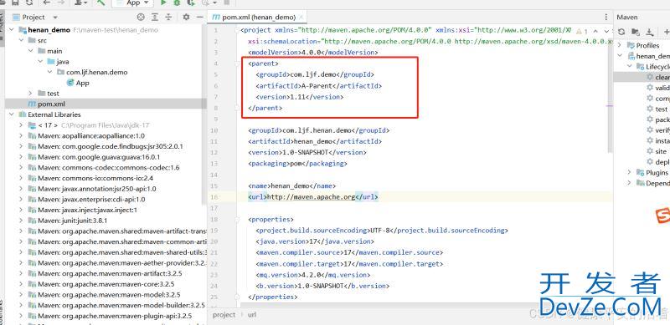Click the 1.0-SNAPSHOT version text on line 12
This screenshot has height=325, width=670.
point(307,152)
